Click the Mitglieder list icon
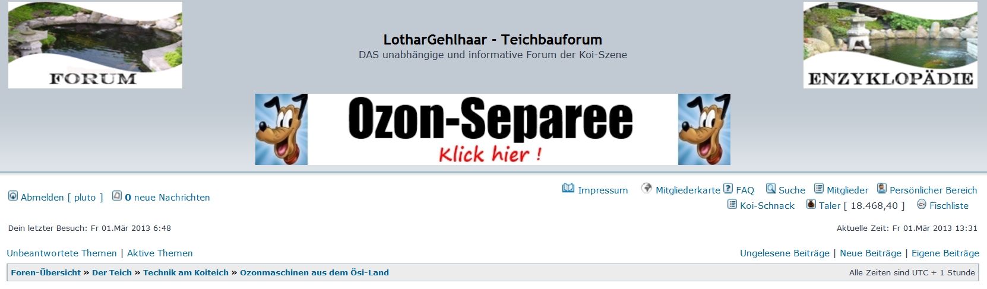The image size is (987, 289). click(x=819, y=189)
